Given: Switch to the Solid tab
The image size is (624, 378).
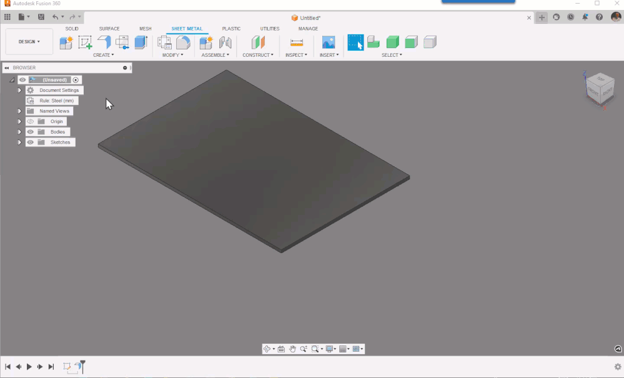Looking at the screenshot, I should pos(72,29).
